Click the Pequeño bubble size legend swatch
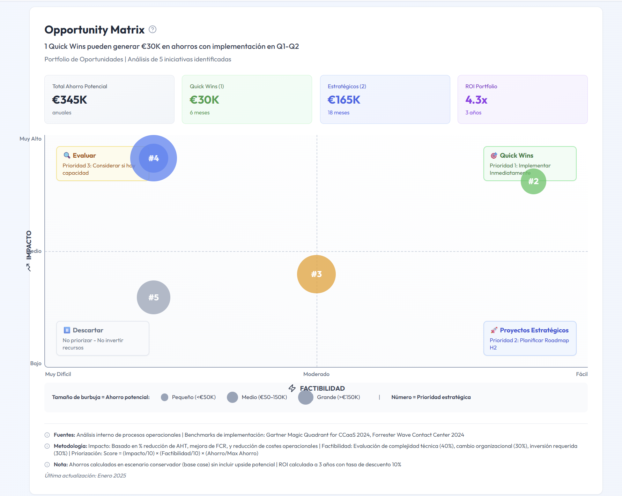Viewport: 622px width, 496px height. click(x=165, y=397)
